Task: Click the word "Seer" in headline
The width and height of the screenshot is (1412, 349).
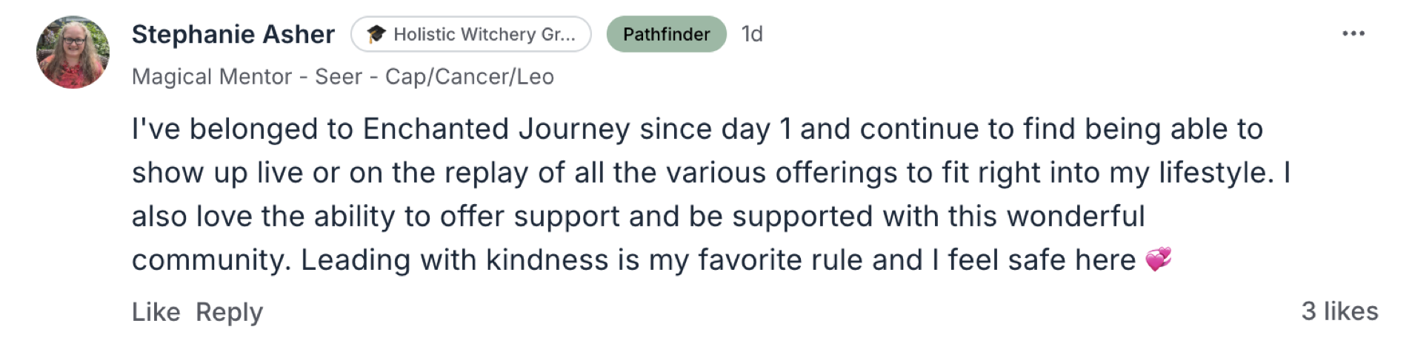Action: click(339, 77)
